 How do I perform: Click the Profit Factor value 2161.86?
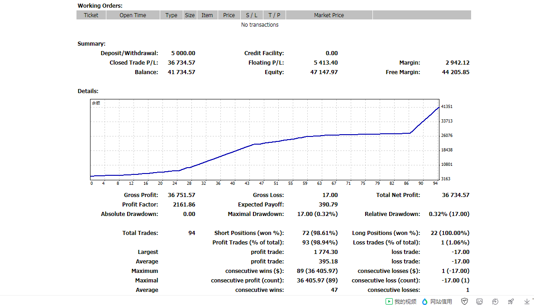coord(184,205)
